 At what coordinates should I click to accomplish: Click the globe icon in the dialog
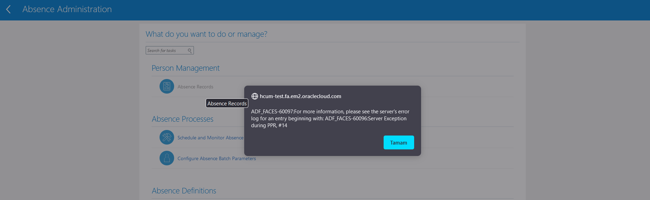click(x=255, y=96)
